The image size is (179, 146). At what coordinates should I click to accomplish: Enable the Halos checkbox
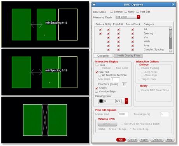(x=97, y=65)
